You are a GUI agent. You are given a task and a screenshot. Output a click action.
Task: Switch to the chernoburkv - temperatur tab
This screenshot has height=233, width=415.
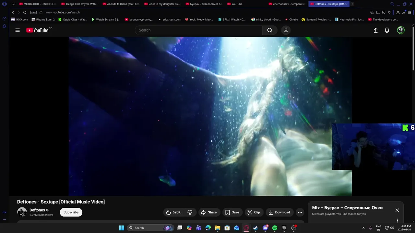(287, 4)
